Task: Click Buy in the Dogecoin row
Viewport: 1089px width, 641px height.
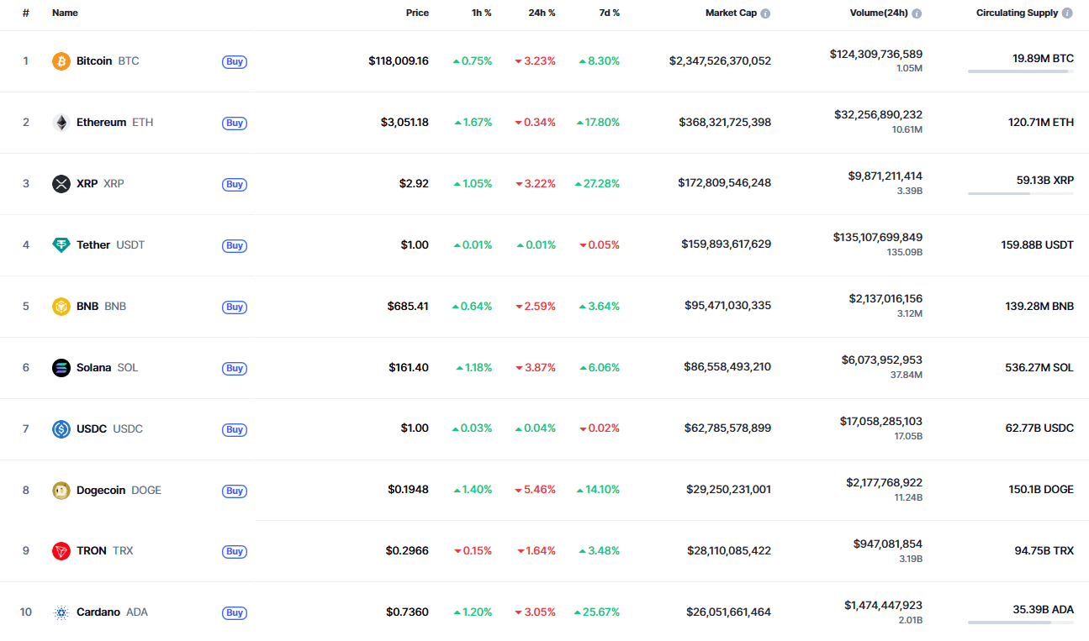Action: 235,491
